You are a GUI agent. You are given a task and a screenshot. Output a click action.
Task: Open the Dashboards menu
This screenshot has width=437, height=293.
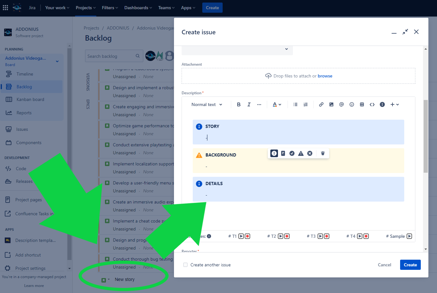(138, 8)
